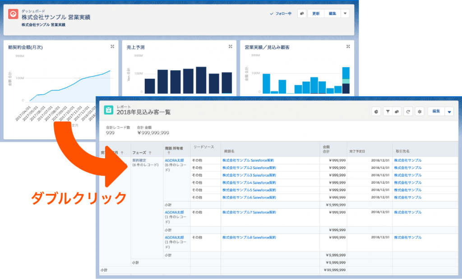Click the 更新 button on dashboard
Viewport: 462px width, 279px height.
coord(316,13)
